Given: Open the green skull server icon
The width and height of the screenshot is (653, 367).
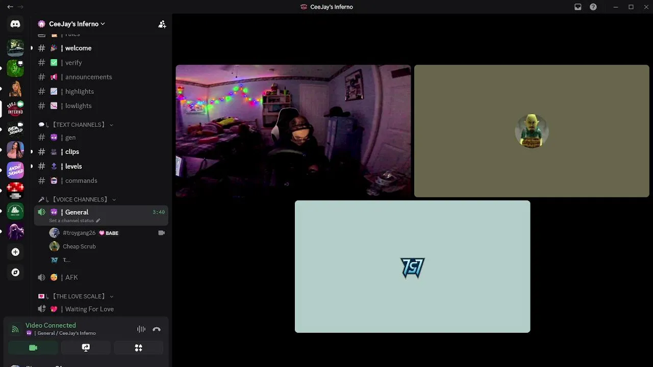Looking at the screenshot, I should click(x=15, y=68).
